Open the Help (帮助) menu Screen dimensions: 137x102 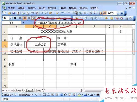click(x=94, y=8)
